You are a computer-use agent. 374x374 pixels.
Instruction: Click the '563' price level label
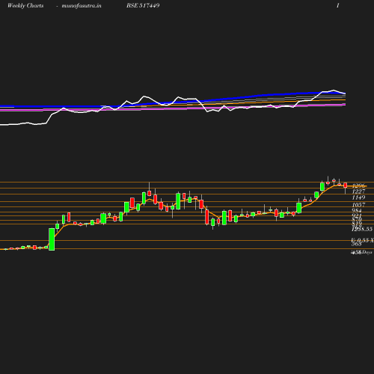click(x=357, y=244)
